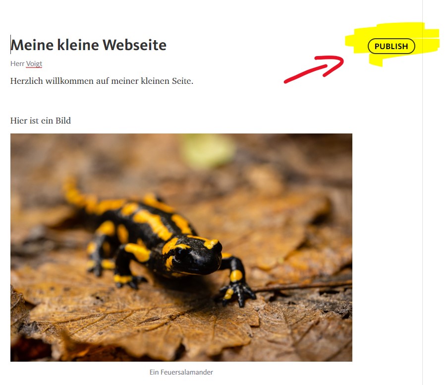The height and width of the screenshot is (385, 448).
Task: Place cursor at "Seite." ending the paragraph
Action: [x=182, y=81]
